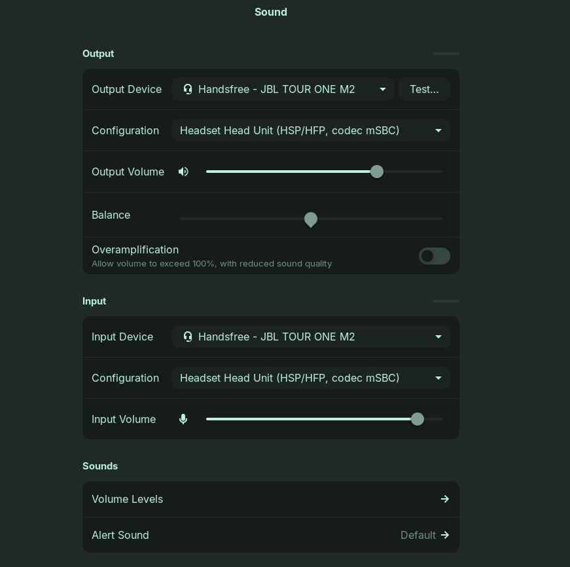The width and height of the screenshot is (570, 567).
Task: Click the Default alert sound value
Action: 418,535
